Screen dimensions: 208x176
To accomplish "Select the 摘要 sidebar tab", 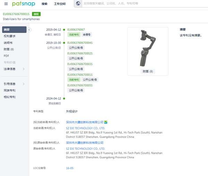I will point(14,30).
